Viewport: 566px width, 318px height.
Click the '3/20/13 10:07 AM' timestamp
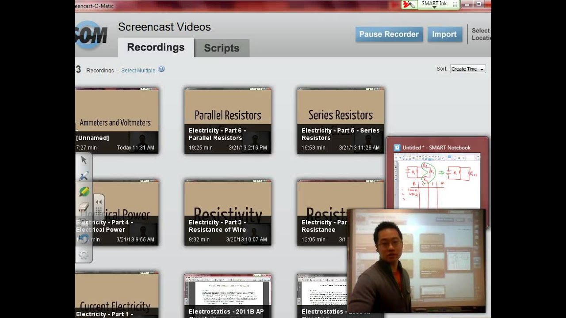(246, 240)
